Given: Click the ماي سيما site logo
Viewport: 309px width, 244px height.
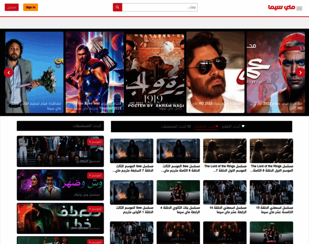Looking at the screenshot, I should (281, 7).
